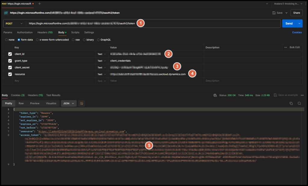308x186 pixels.
Task: Open the Send button dropdown arrow
Action: [x=299, y=23]
